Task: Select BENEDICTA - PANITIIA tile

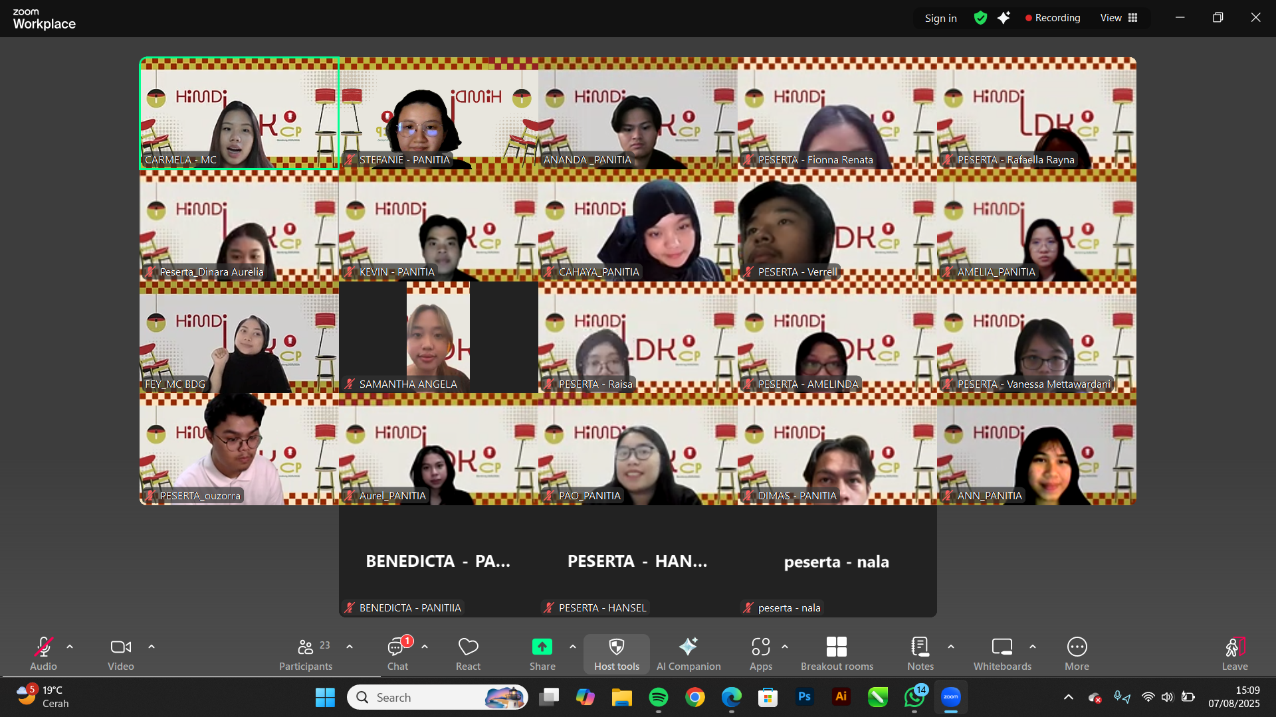Action: coord(439,562)
